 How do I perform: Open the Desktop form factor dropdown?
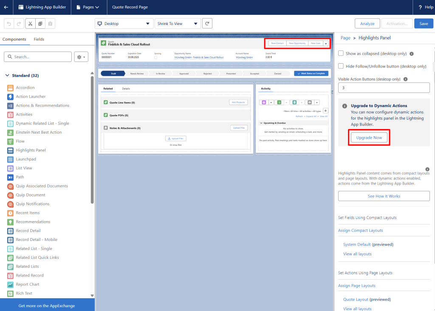click(124, 24)
